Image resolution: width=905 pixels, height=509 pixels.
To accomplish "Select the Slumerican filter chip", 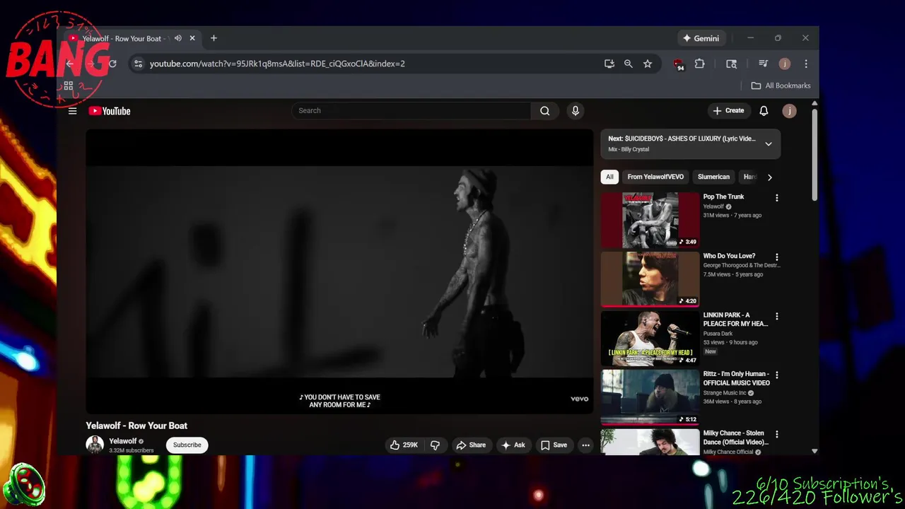I will (x=713, y=177).
